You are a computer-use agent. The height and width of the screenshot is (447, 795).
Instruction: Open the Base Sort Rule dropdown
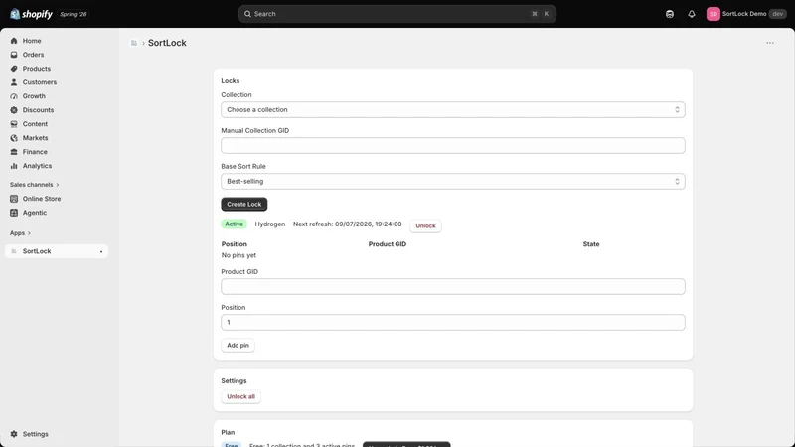coord(453,182)
